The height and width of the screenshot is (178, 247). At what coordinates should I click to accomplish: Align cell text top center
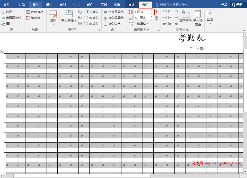click(170, 12)
